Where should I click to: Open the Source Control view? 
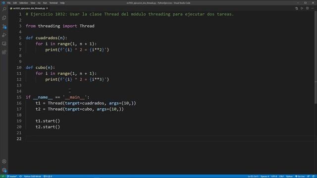point(4,26)
